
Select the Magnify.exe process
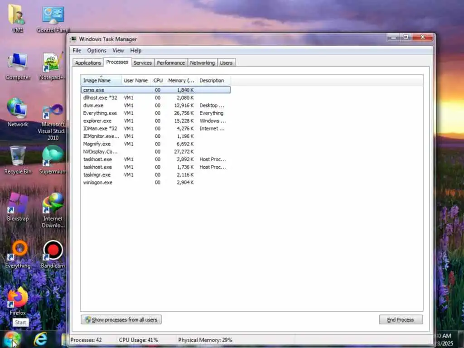pos(156,144)
